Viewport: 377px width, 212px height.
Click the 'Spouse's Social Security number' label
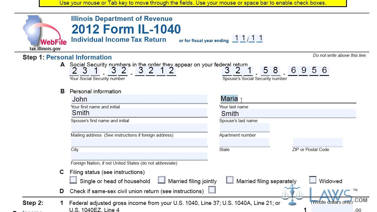tap(255, 79)
